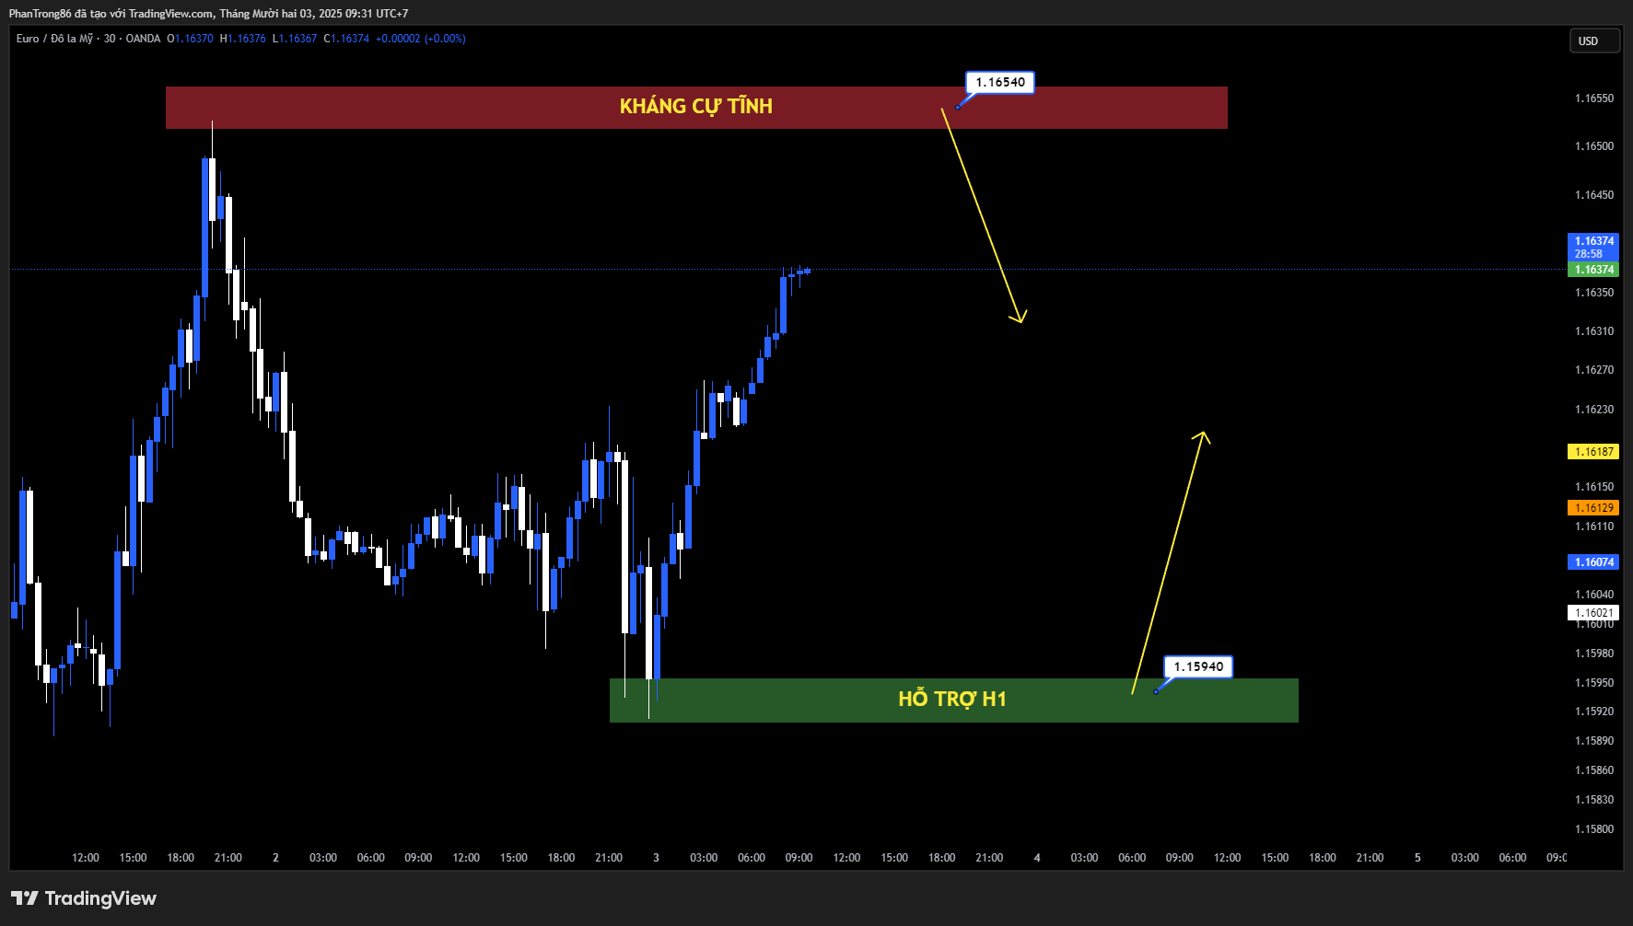Image resolution: width=1633 pixels, height=926 pixels.
Task: Click the blue current price tag with 28:58 countdown
Action: 1593,248
